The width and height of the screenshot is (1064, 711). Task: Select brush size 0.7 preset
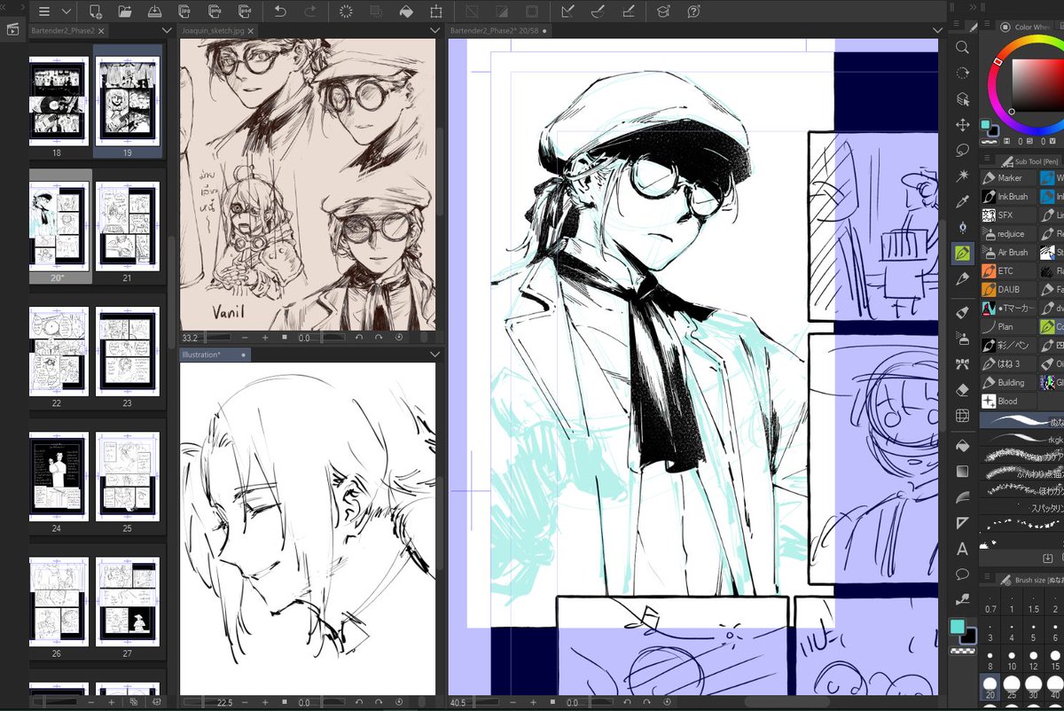(990, 603)
